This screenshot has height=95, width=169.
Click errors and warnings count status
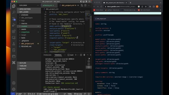click(x=31, y=94)
